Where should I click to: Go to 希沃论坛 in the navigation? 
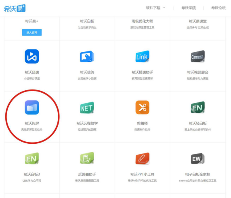[218, 8]
